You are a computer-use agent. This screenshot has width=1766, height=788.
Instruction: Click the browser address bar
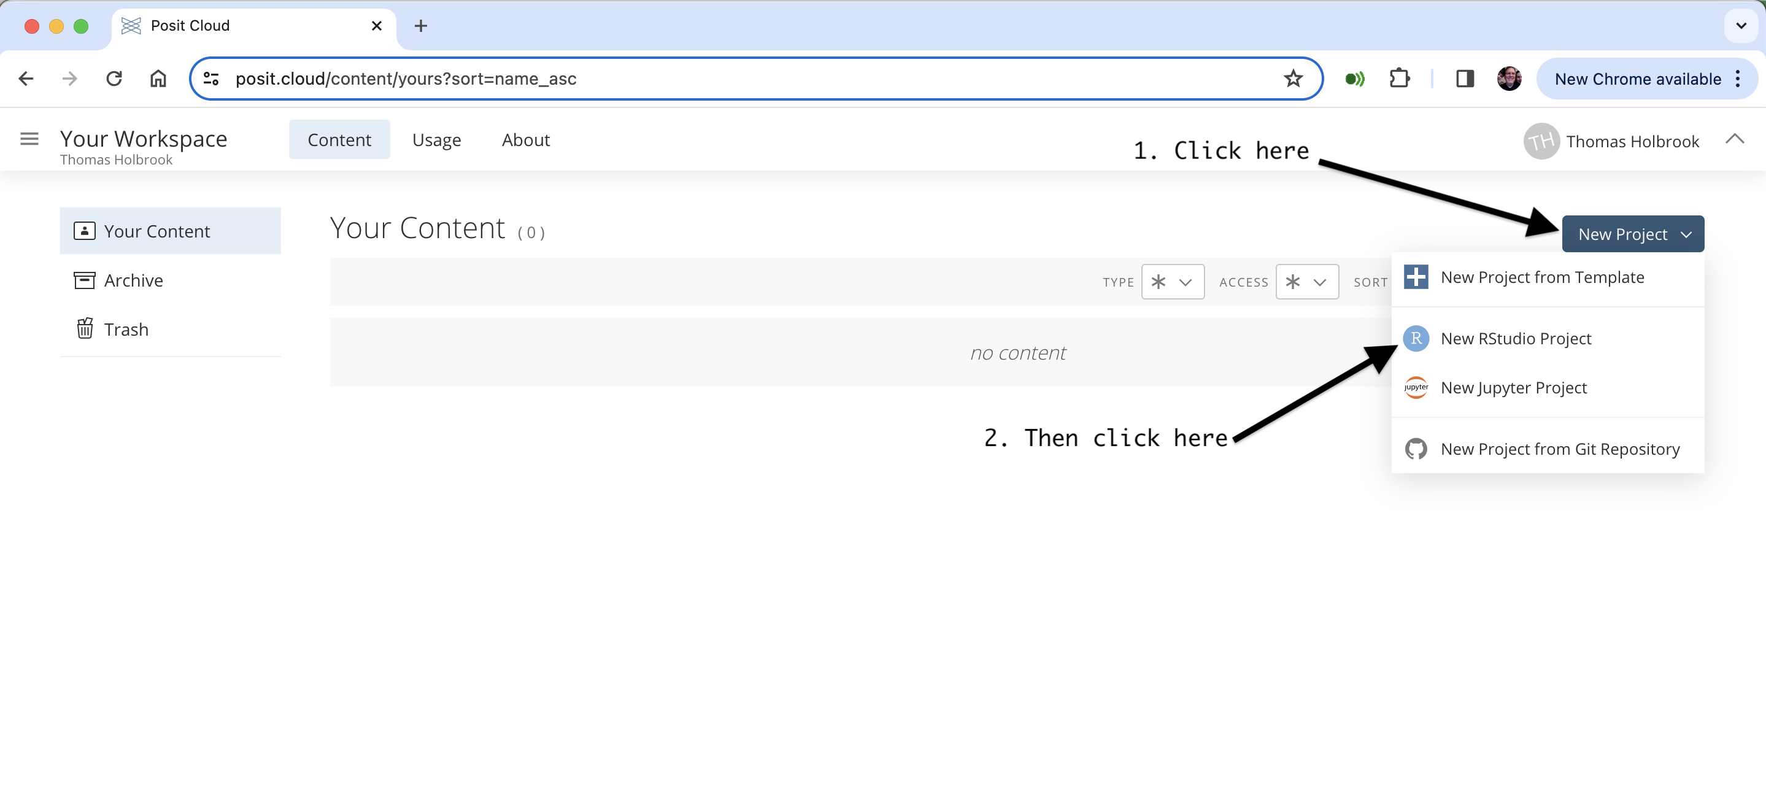(x=755, y=79)
